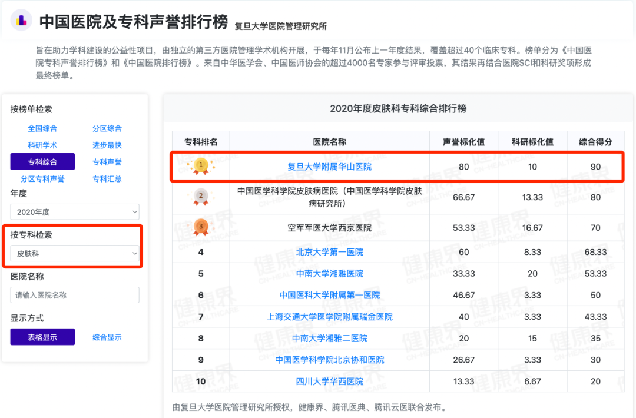Click the bronze third-place medal icon
The height and width of the screenshot is (418, 636).
201,227
